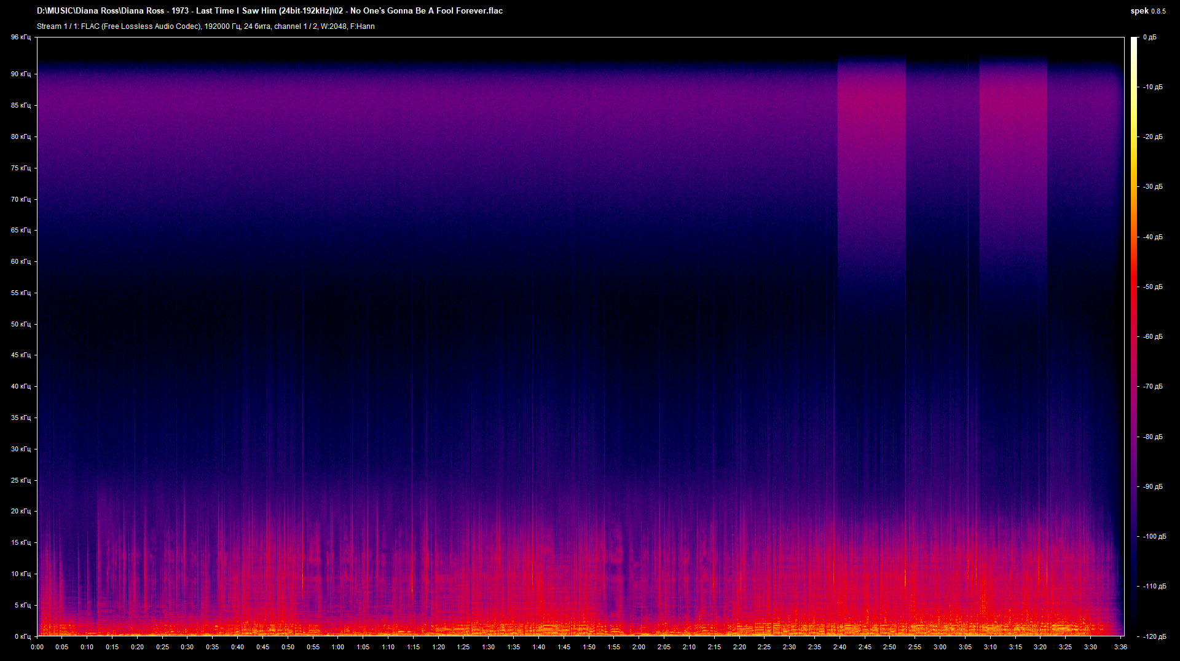Screen dimensions: 1180x661
Task: Click the white top of the color scale bar
Action: click(1134, 42)
